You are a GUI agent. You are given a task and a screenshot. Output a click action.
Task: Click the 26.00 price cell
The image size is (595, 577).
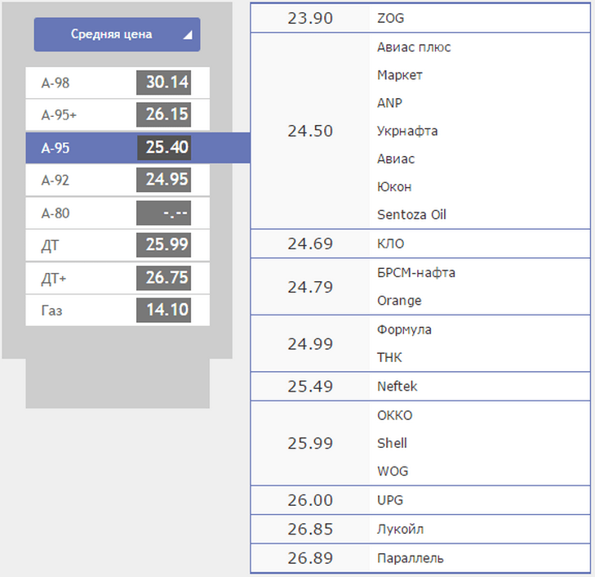[310, 500]
